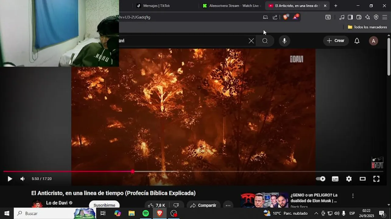This screenshot has height=219, width=391.
Task: Open Windows Task View
Action: pyautogui.click(x=103, y=213)
